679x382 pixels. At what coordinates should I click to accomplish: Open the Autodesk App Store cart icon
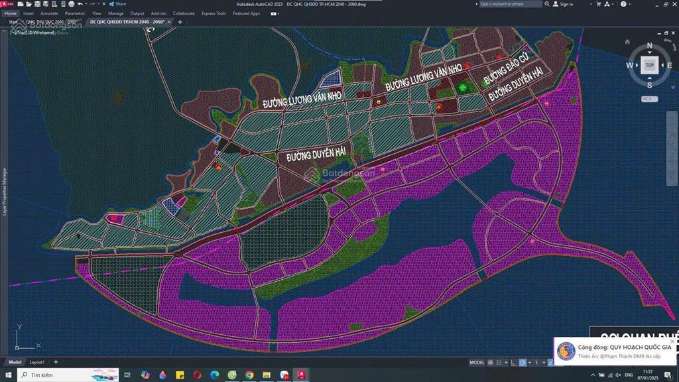[x=599, y=4]
